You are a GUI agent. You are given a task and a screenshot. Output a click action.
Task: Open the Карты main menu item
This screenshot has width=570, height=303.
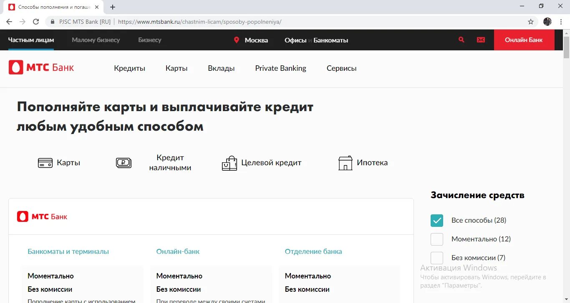(177, 68)
